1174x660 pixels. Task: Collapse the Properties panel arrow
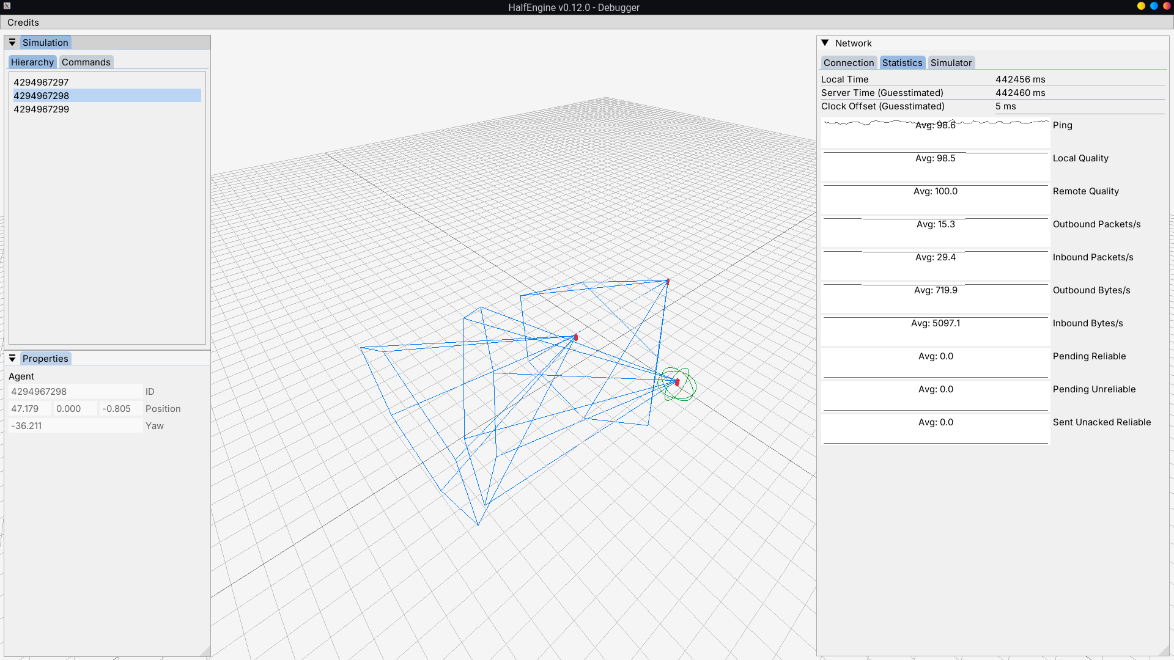click(x=12, y=358)
